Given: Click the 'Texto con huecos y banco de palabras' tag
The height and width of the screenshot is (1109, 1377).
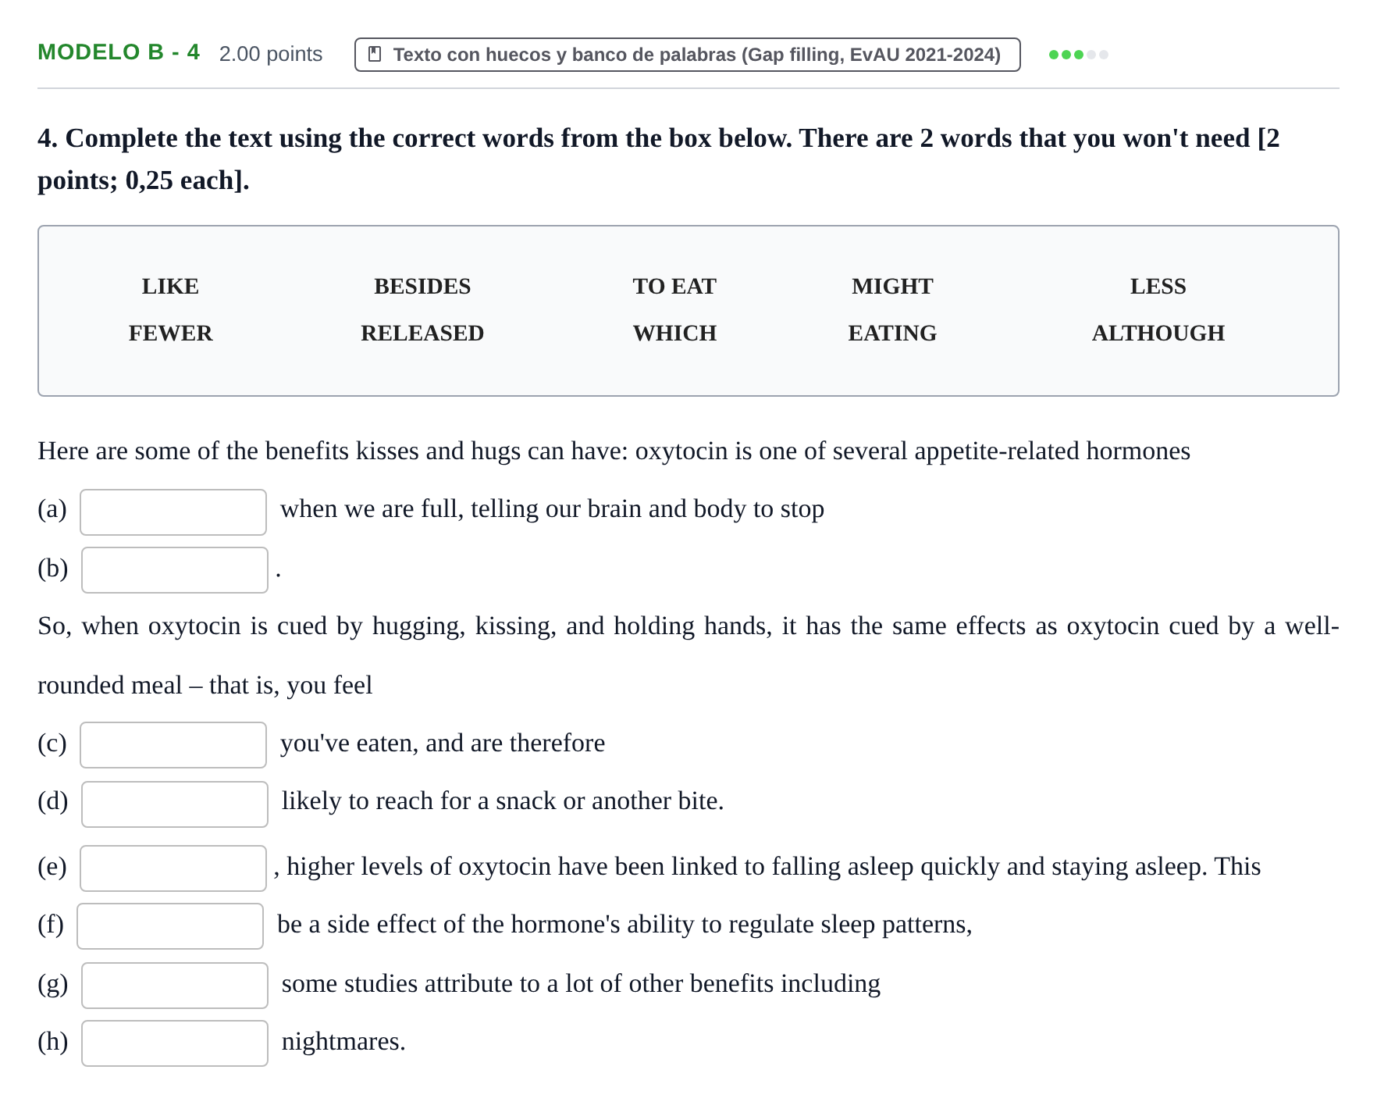Looking at the screenshot, I should click(687, 55).
